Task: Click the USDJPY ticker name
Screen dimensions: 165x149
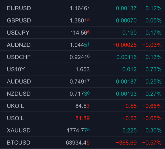Action: (18, 33)
